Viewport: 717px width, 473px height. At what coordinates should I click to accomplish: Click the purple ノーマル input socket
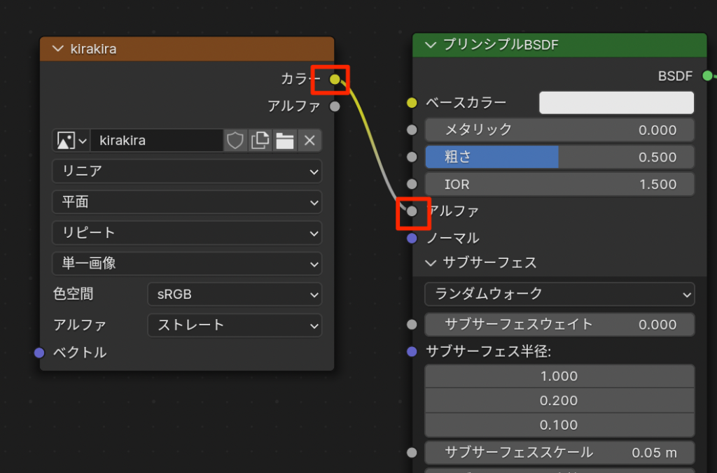412,238
